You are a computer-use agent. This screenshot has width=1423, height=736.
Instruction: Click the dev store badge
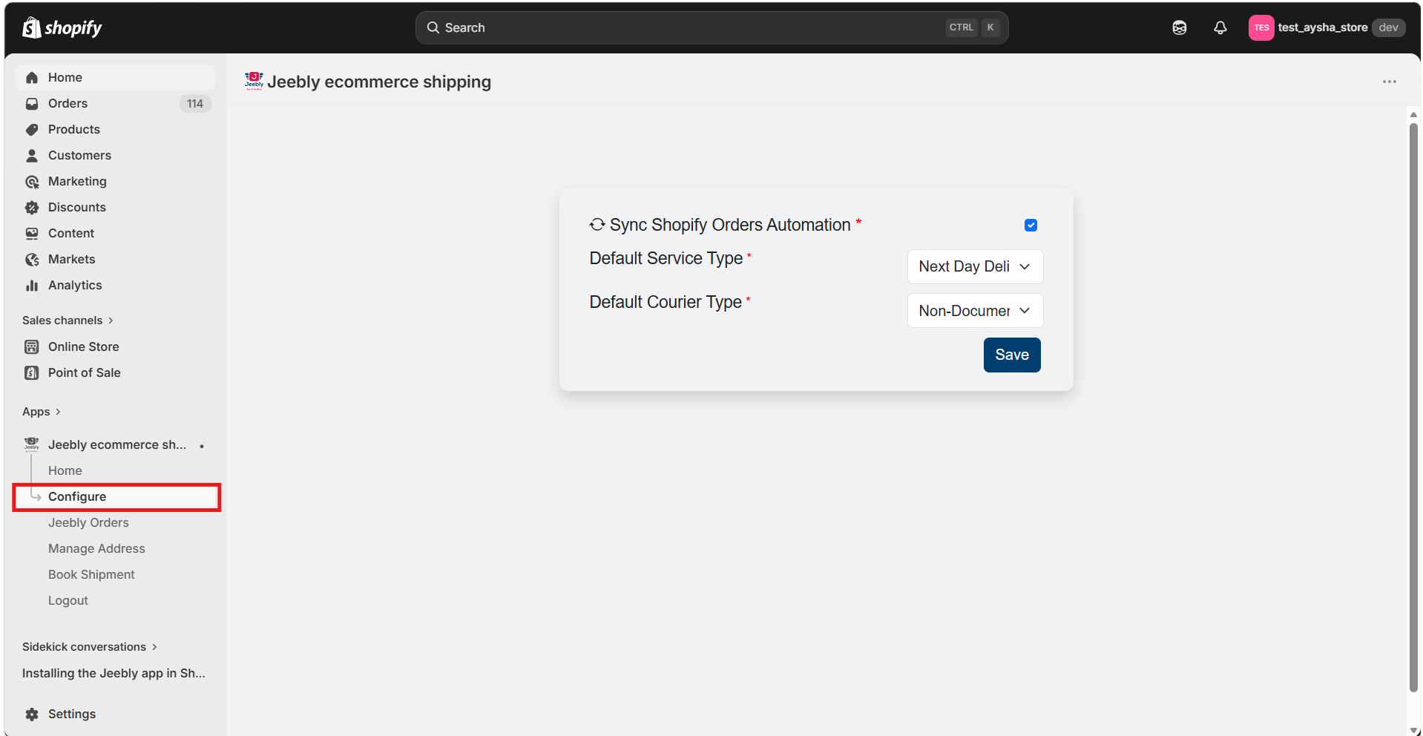pos(1388,27)
